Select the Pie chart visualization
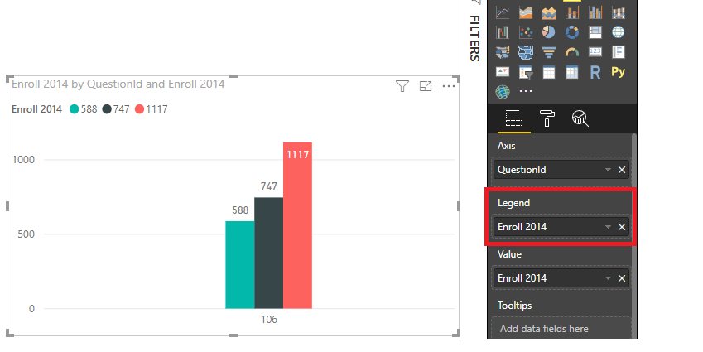Screen dimensions: 703x352 click(549, 32)
